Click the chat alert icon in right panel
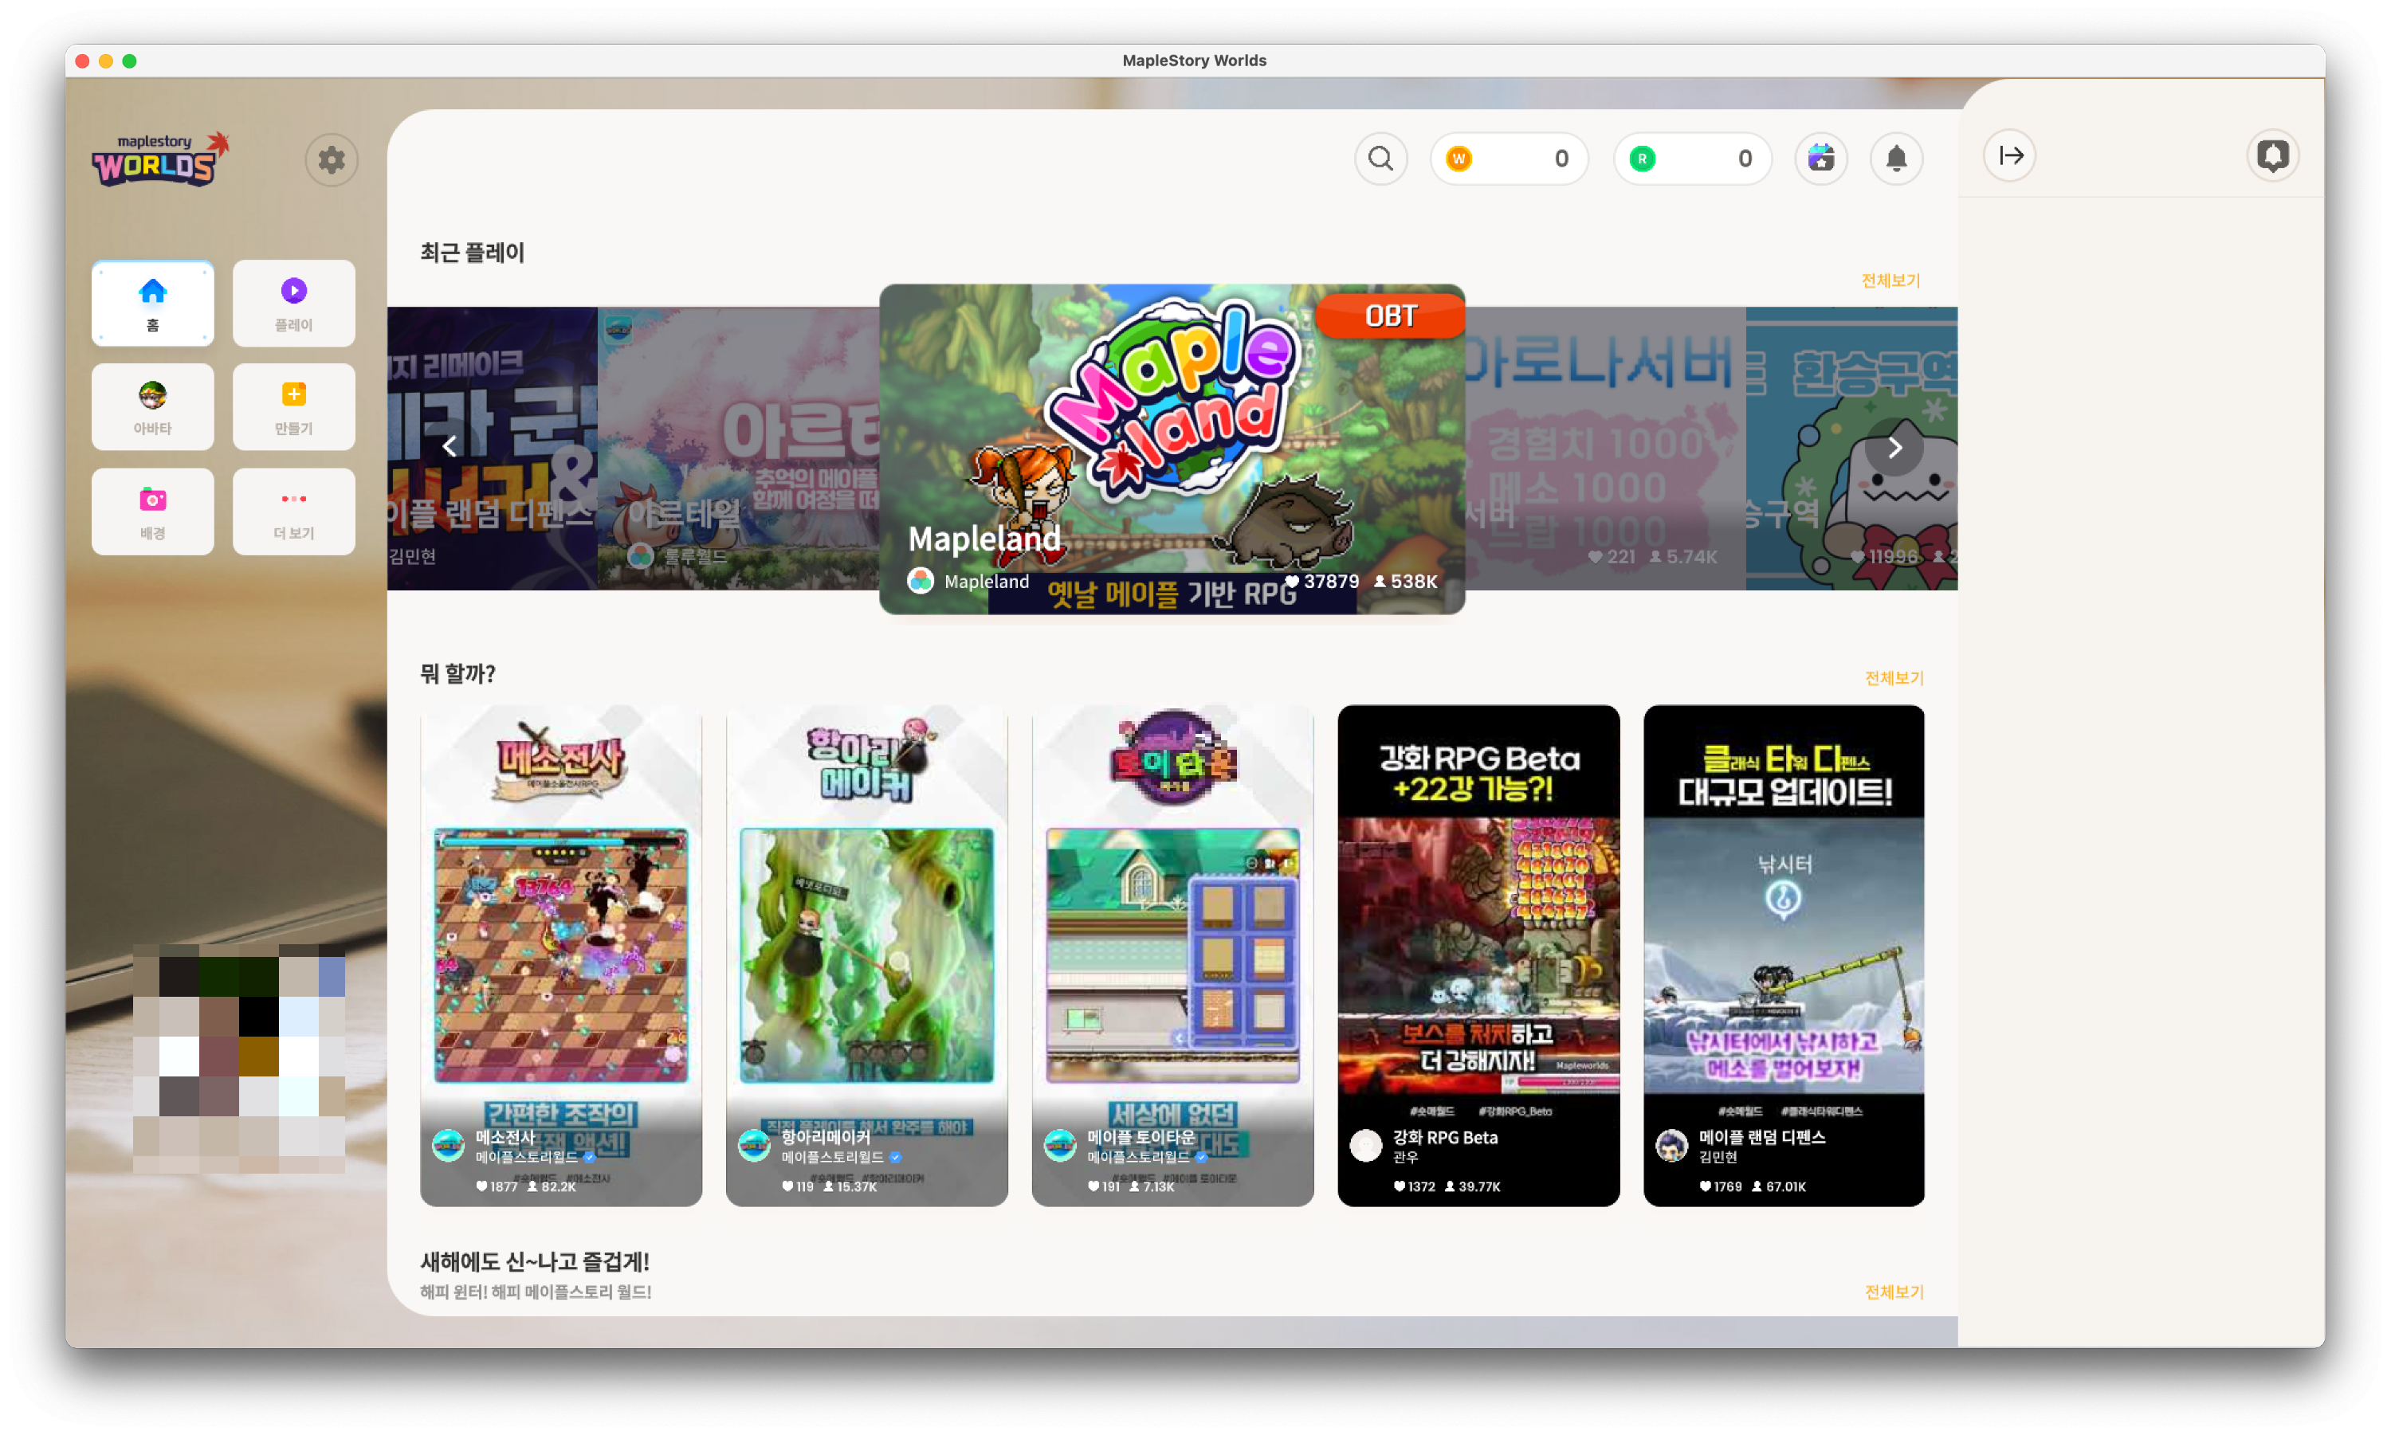This screenshot has height=1435, width=2391. [x=2272, y=155]
